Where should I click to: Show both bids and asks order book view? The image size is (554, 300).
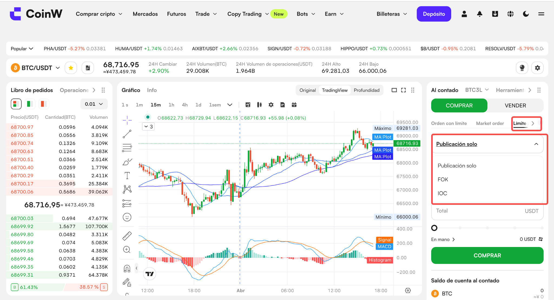tap(16, 104)
